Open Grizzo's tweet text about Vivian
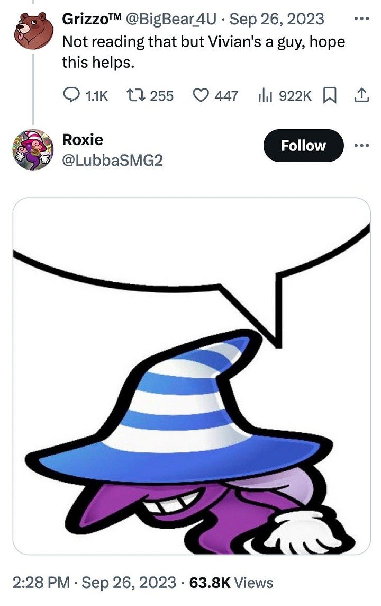 pos(203,52)
